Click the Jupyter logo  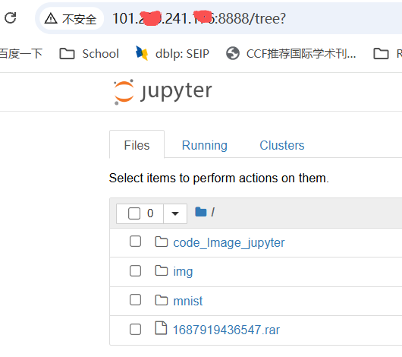click(163, 92)
